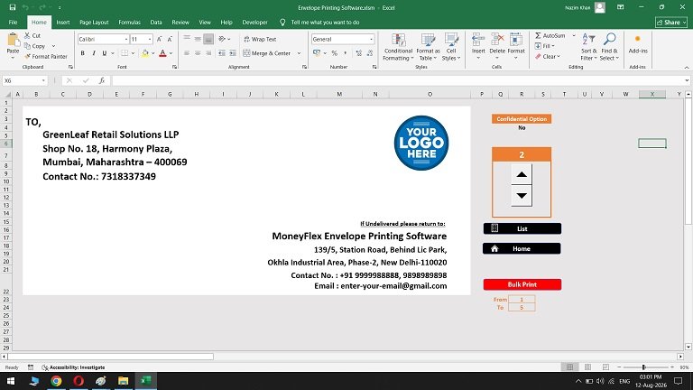The width and height of the screenshot is (693, 390).
Task: Toggle middle vertical alignment
Action: click(198, 39)
